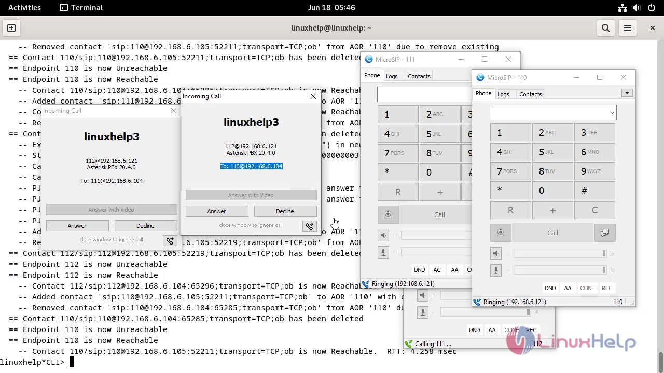
Task: Start video call in MicroSIP 110 window
Action: 501,233
